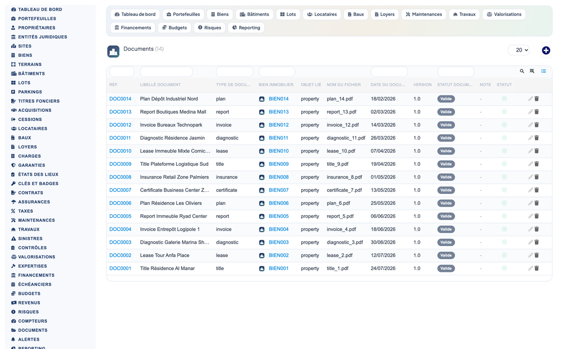Screen dimensions: 563x349
Task: Click property icon beside BIEN014
Action: coord(262,99)
